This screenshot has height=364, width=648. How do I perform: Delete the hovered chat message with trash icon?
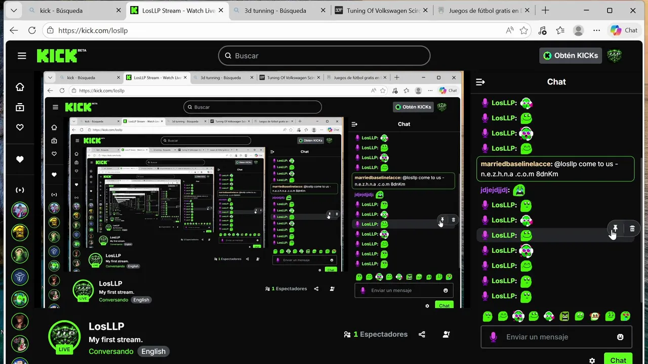tap(632, 229)
